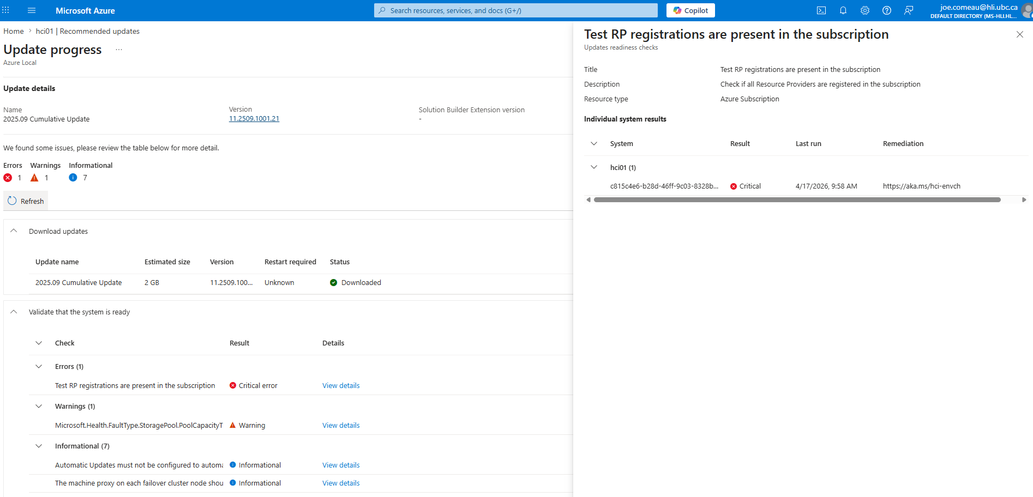View details for Automatic Updates informational check
The width and height of the screenshot is (1033, 497).
[x=341, y=465]
